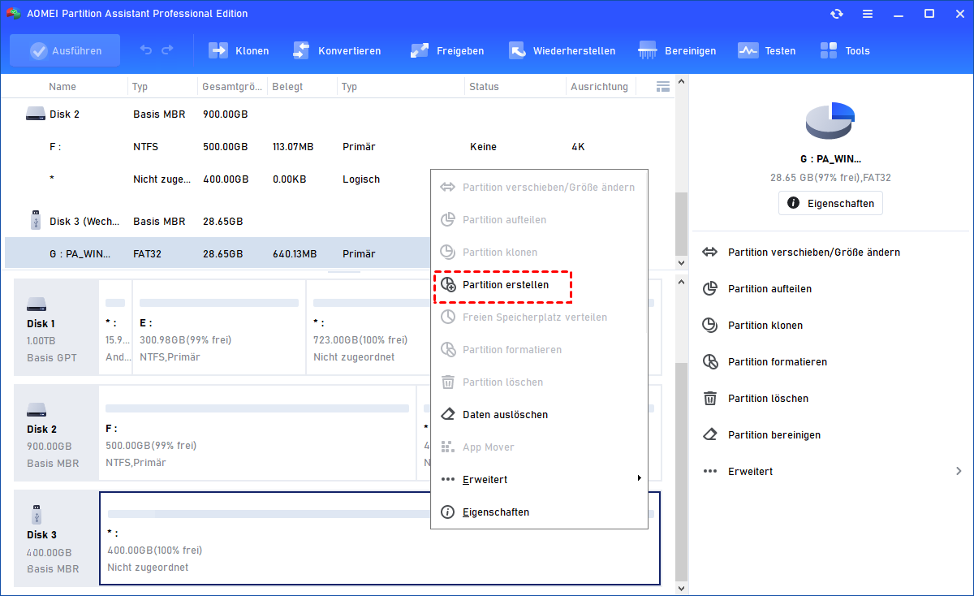974x596 pixels.
Task: Sort by the Status column header
Action: point(484,86)
